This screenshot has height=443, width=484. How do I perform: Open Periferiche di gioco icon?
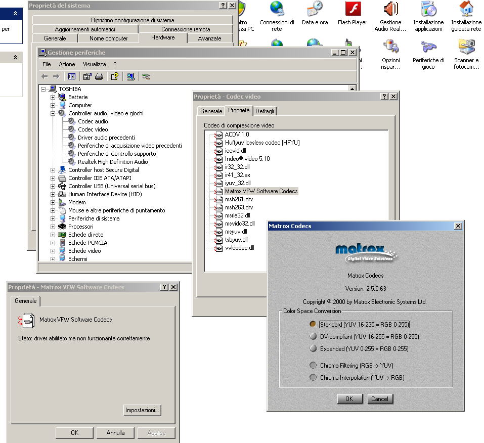[428, 54]
